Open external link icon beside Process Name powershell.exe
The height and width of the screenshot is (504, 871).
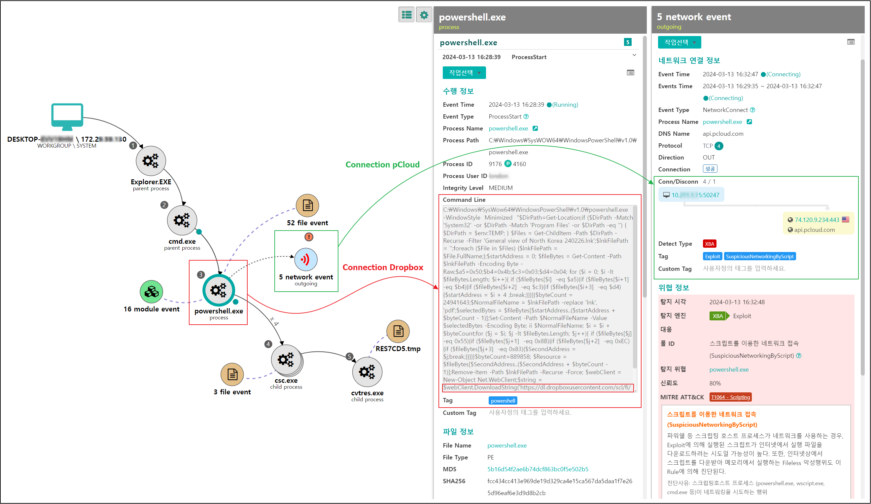pos(535,128)
